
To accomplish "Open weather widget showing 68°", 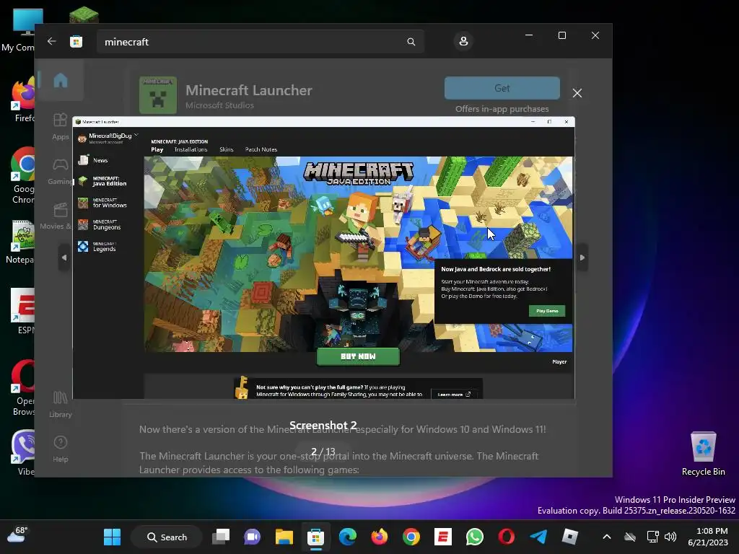I will click(17, 536).
